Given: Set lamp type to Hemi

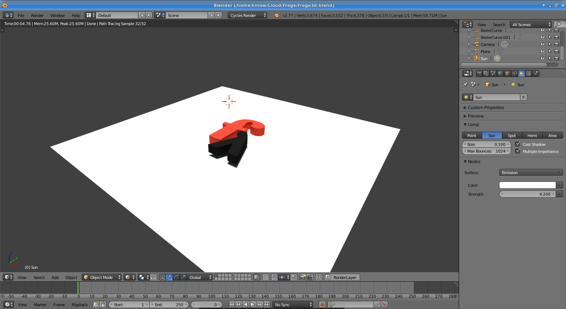Looking at the screenshot, I should click(532, 135).
